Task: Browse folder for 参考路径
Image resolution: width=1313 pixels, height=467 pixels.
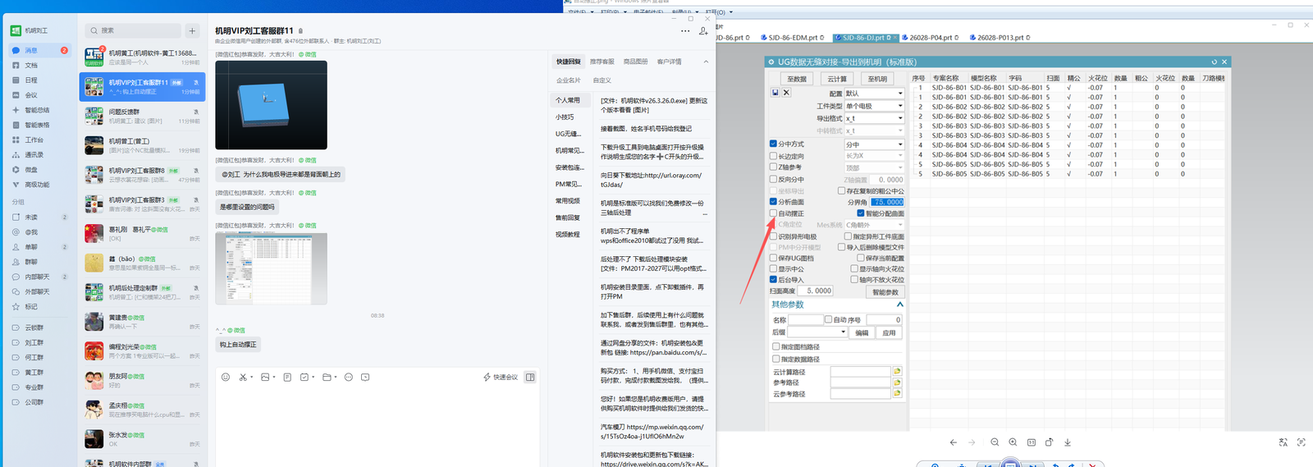Action: click(897, 382)
